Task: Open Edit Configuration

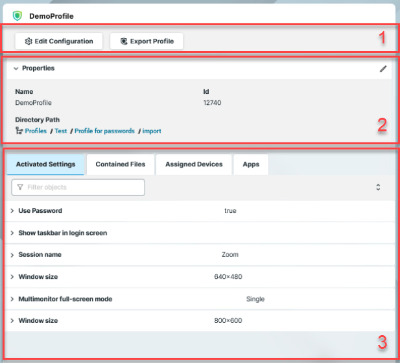Action: [x=58, y=41]
